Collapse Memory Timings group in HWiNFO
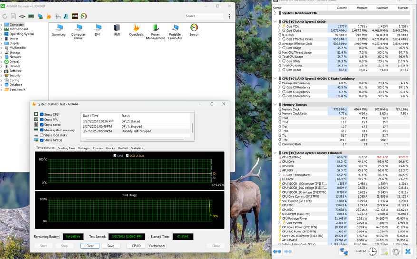The image size is (417, 259). pyautogui.click(x=275, y=105)
